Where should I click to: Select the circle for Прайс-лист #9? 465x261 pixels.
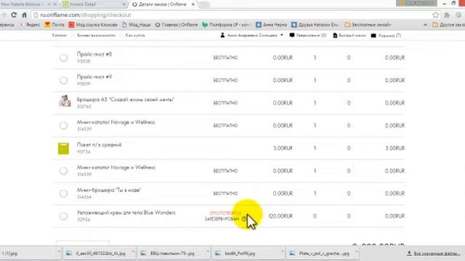point(63,80)
